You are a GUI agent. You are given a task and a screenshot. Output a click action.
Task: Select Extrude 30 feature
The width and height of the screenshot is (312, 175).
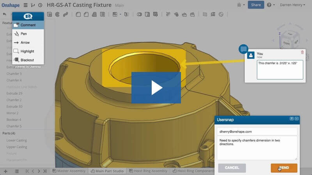[14, 106]
